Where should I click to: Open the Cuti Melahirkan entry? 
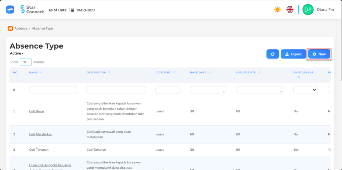(x=40, y=134)
